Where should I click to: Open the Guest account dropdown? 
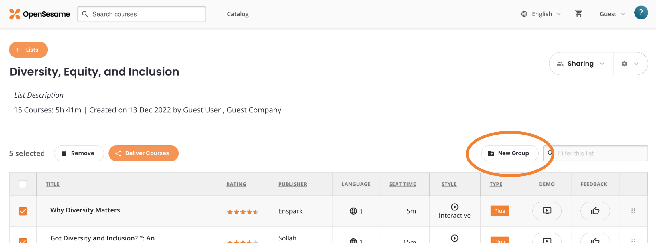(x=612, y=14)
